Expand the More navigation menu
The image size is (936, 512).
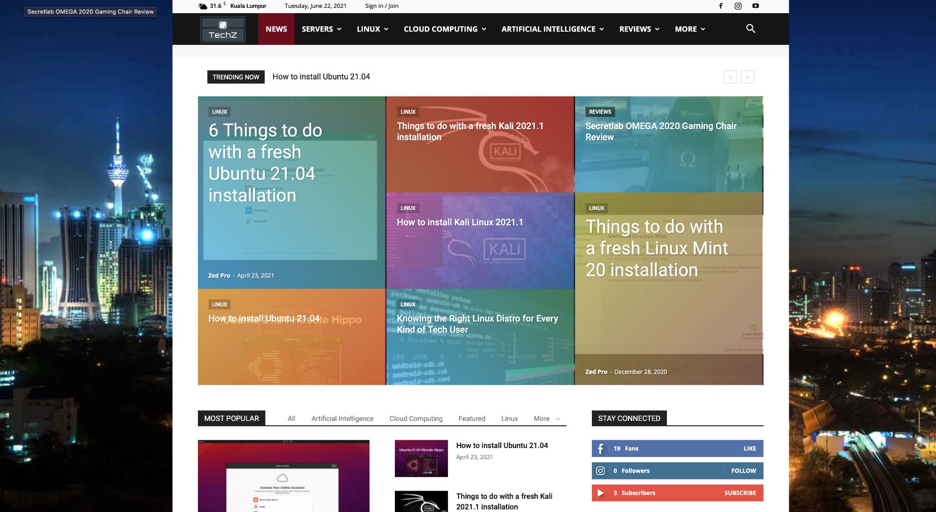pyautogui.click(x=690, y=29)
